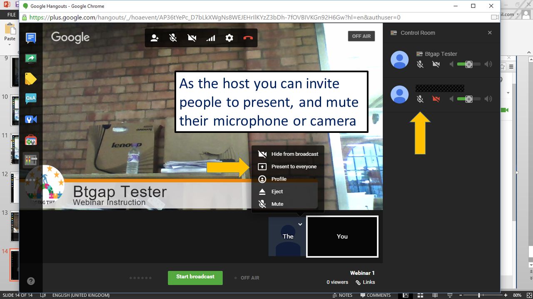This screenshot has width=533, height=299.
Task: Click the '0 viewers' counter
Action: click(337, 282)
